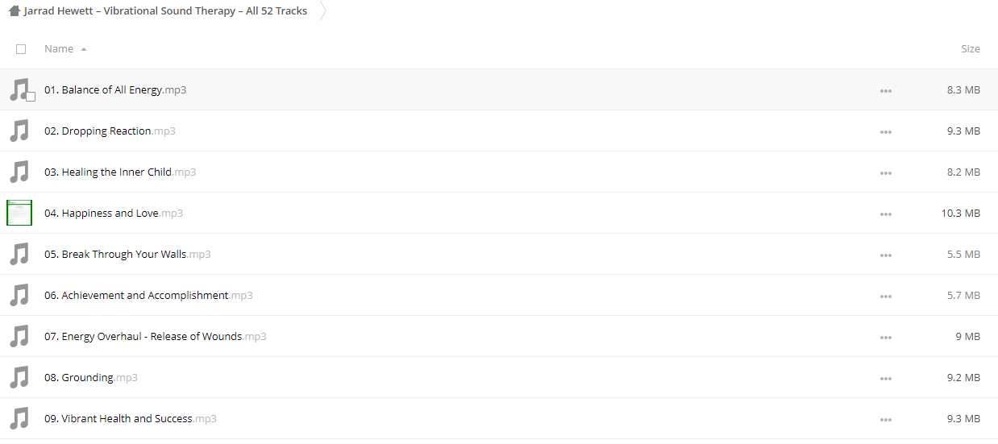Click music icon beside Break Through Your Walls
Viewport: 998px width, 444px height.
tap(19, 254)
